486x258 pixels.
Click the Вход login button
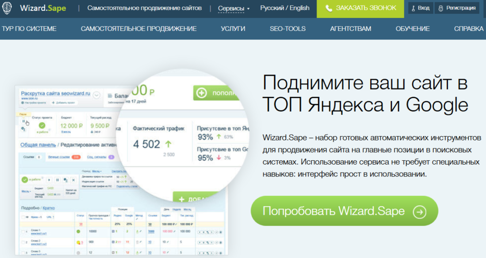point(421,8)
